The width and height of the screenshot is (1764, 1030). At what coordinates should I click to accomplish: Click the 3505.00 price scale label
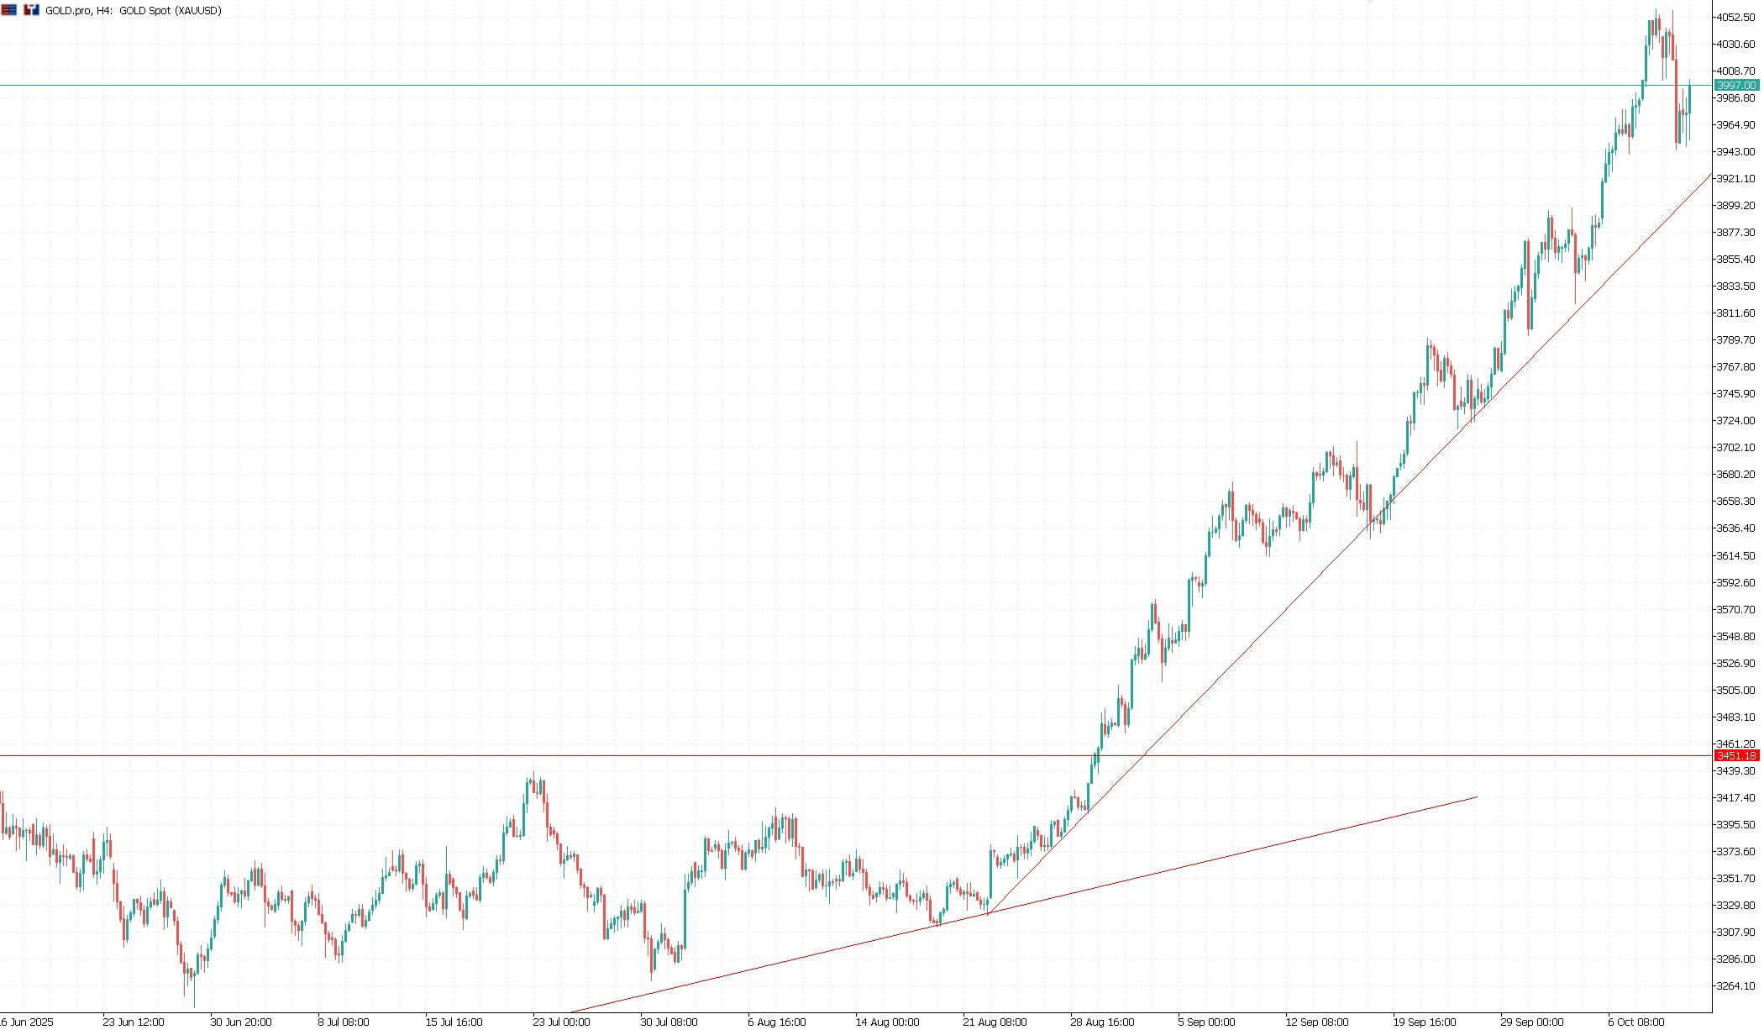pyautogui.click(x=1735, y=690)
